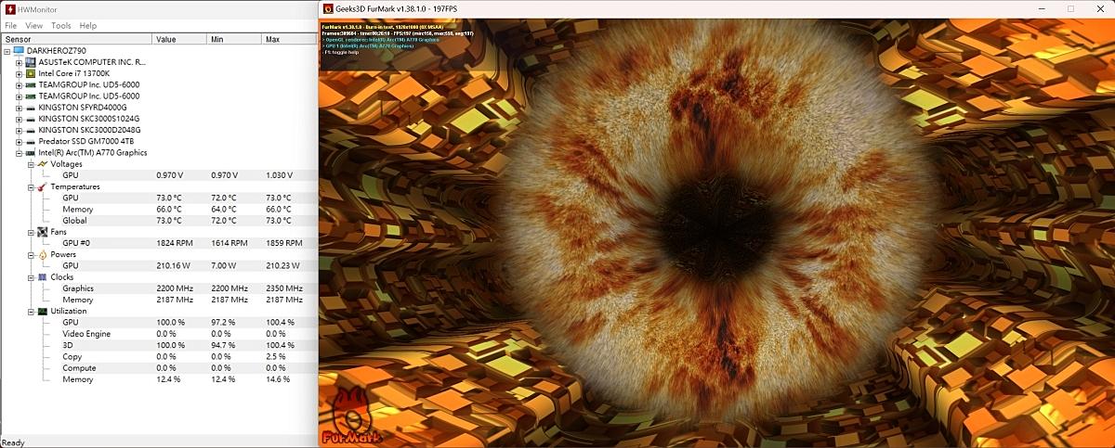Collapse the Intel Arc A770 Graphics node
The width and height of the screenshot is (1115, 448).
(19, 153)
